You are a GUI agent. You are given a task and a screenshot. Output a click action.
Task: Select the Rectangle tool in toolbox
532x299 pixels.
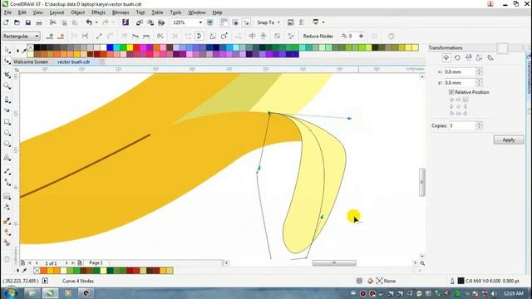7,122
